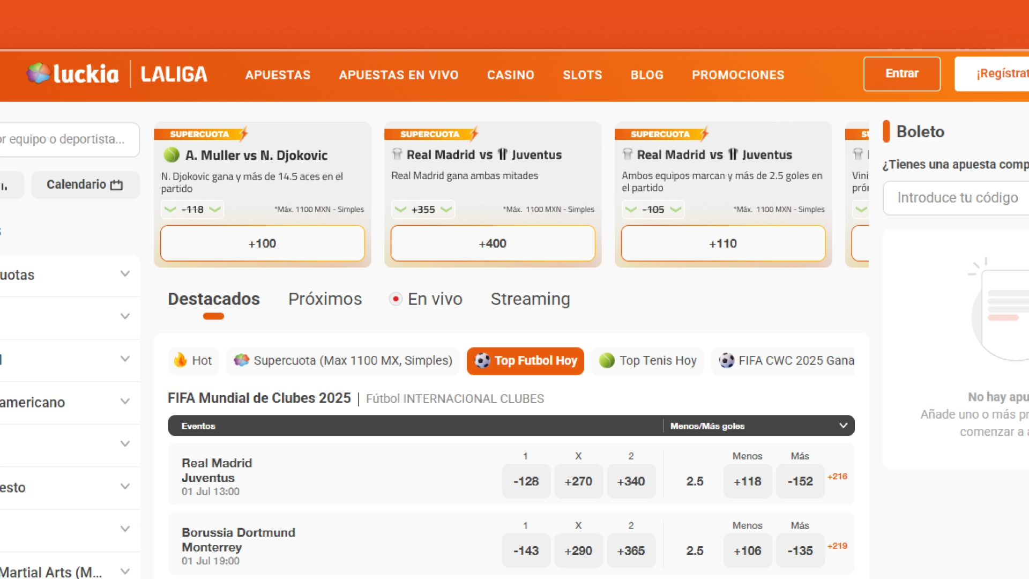Pick Real Madrid win odds -128
Image resolution: width=1029 pixels, height=579 pixels.
(526, 481)
